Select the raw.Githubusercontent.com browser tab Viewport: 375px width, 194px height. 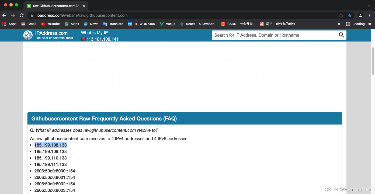click(56, 6)
